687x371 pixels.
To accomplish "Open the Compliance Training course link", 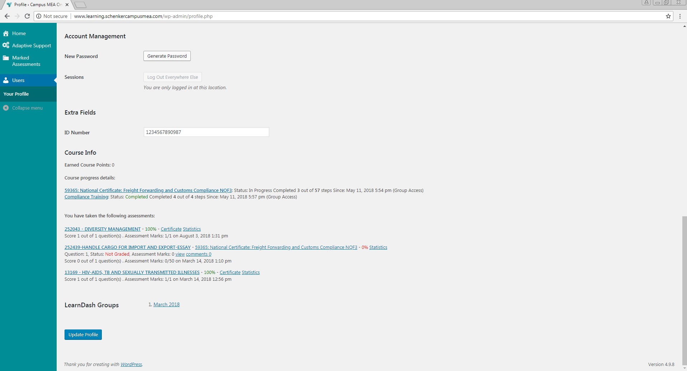I will [86, 197].
